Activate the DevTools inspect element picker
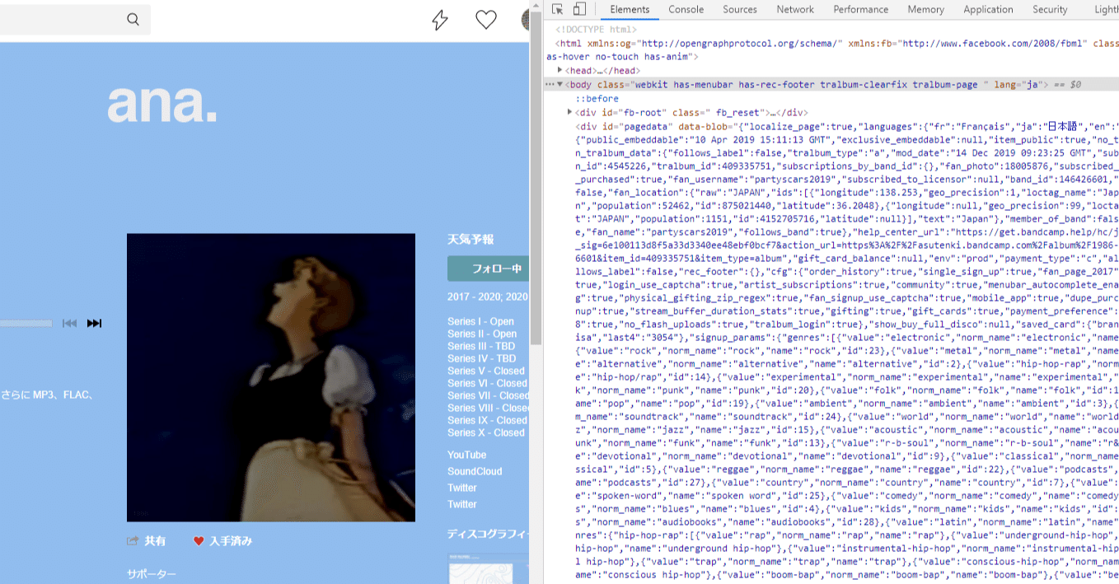 558,9
